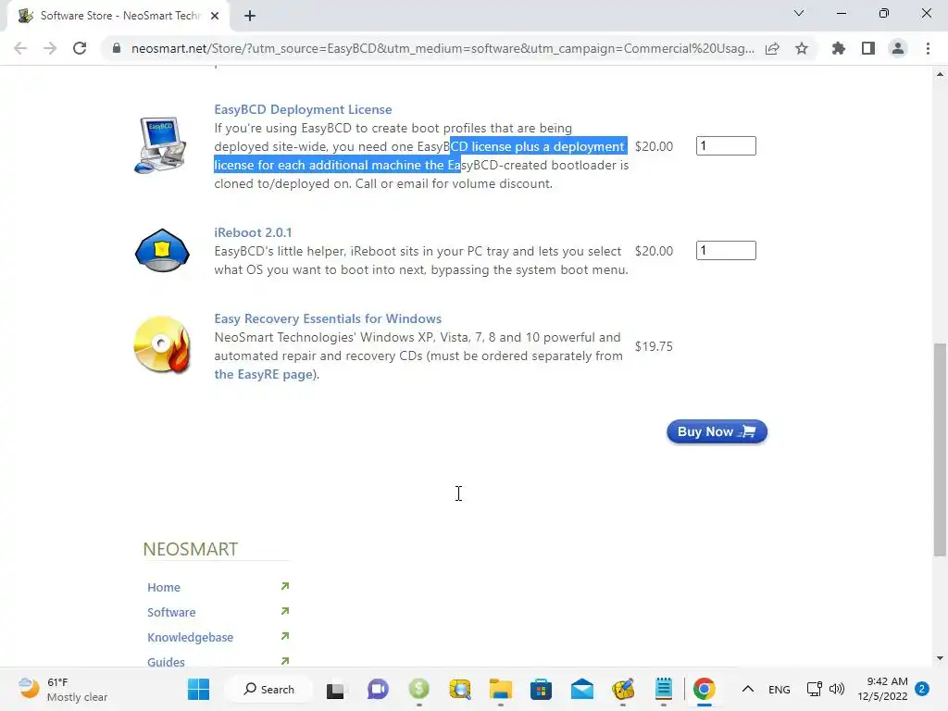Click the arrow icon beside Software
The image size is (948, 711).
(285, 611)
